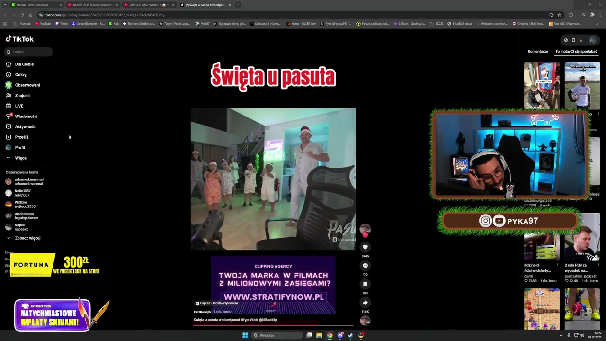606x341 pixels.
Task: Open the TikTok logo home link
Action: tap(19, 39)
